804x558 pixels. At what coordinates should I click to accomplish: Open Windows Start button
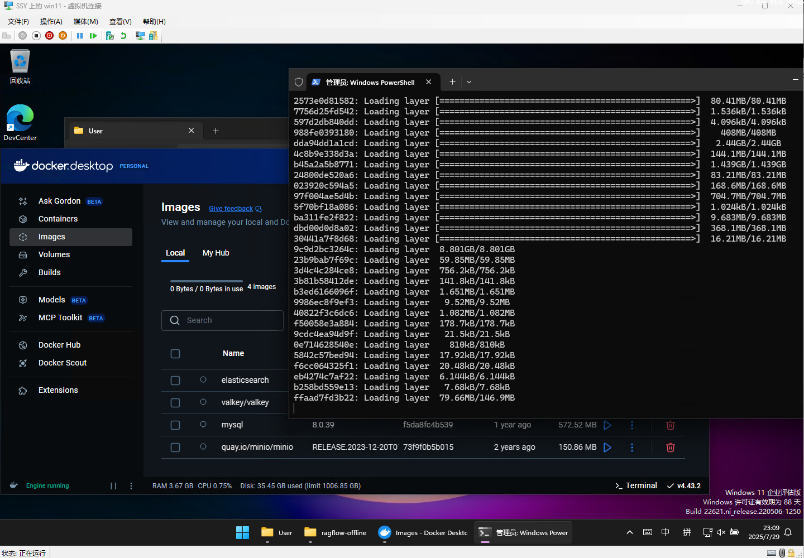pos(243,532)
